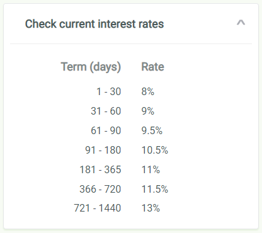The height and width of the screenshot is (233, 262).
Task: Click the Check current interest rates heading
Action: 94,24
